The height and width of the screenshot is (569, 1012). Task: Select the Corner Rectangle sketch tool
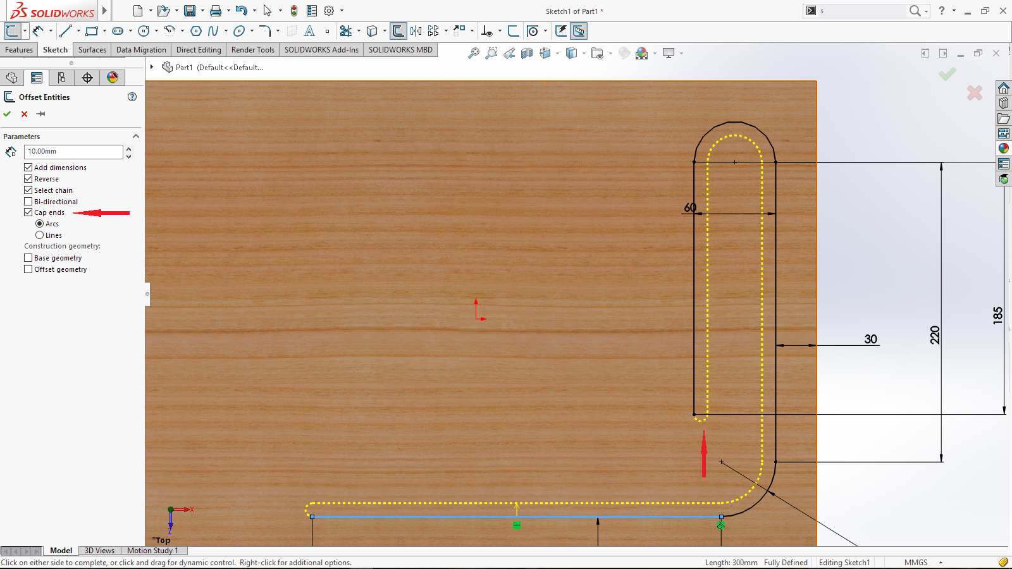[92, 31]
